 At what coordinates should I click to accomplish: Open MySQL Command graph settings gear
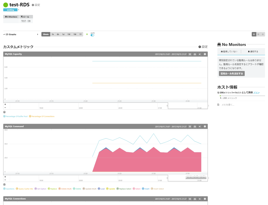point(205,127)
